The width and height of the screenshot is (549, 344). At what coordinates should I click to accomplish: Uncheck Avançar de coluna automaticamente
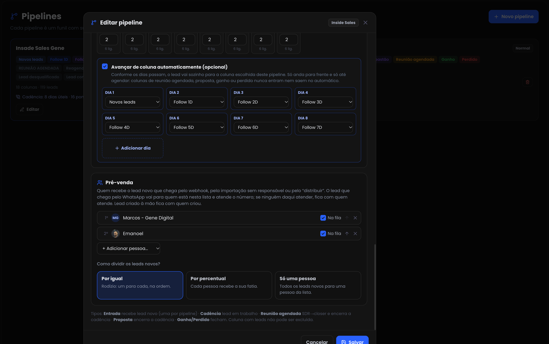[x=105, y=67]
